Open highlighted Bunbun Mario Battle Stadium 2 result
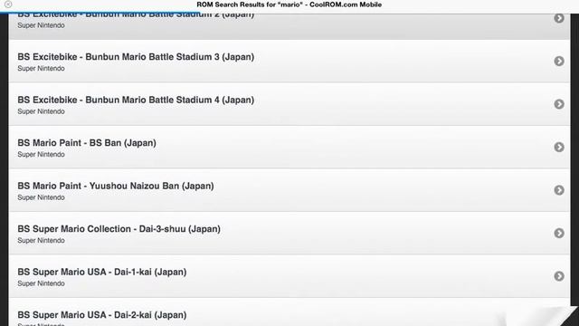Screen dimensions: 579x326 [x=289, y=26]
